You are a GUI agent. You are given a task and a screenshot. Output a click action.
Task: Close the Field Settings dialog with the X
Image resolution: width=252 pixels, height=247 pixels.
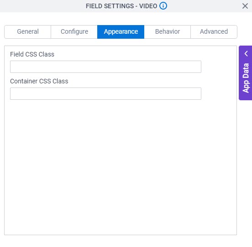245,6
